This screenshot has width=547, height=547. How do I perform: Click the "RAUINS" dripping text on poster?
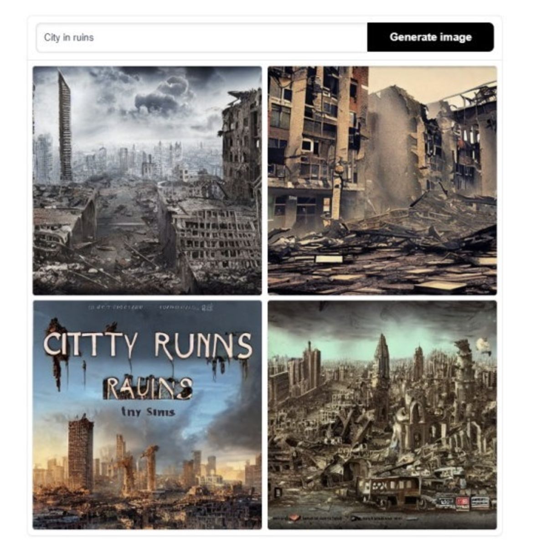[x=148, y=387]
